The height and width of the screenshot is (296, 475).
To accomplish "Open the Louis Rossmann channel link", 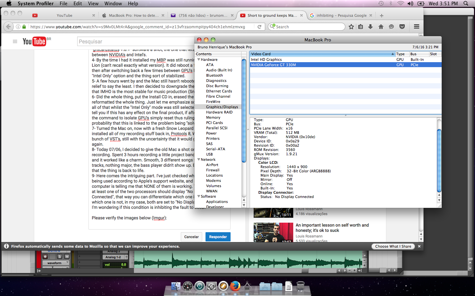I will tap(309, 236).
